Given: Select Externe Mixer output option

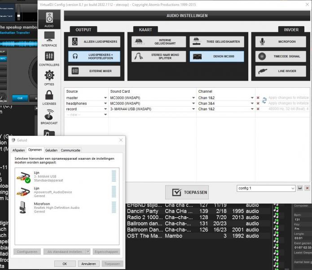Looking at the screenshot, I should [94, 71].
